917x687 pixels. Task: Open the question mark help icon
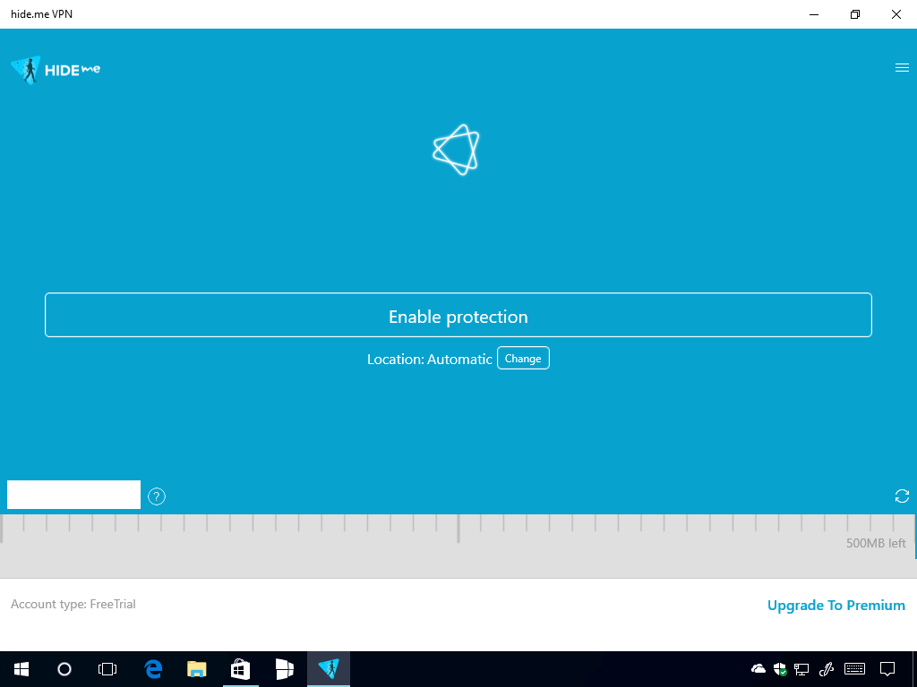[156, 496]
